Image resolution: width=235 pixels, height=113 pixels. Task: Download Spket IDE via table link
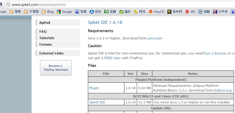(97, 102)
